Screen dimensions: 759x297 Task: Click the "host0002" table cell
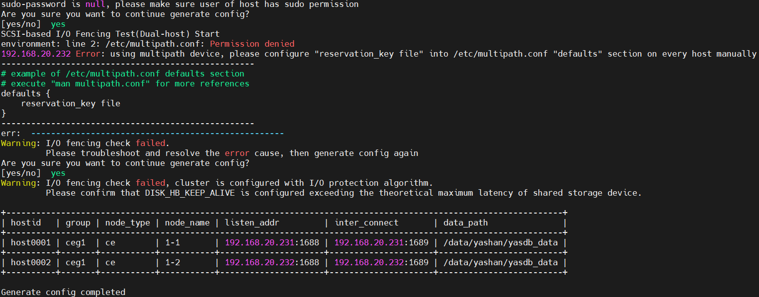(x=31, y=262)
